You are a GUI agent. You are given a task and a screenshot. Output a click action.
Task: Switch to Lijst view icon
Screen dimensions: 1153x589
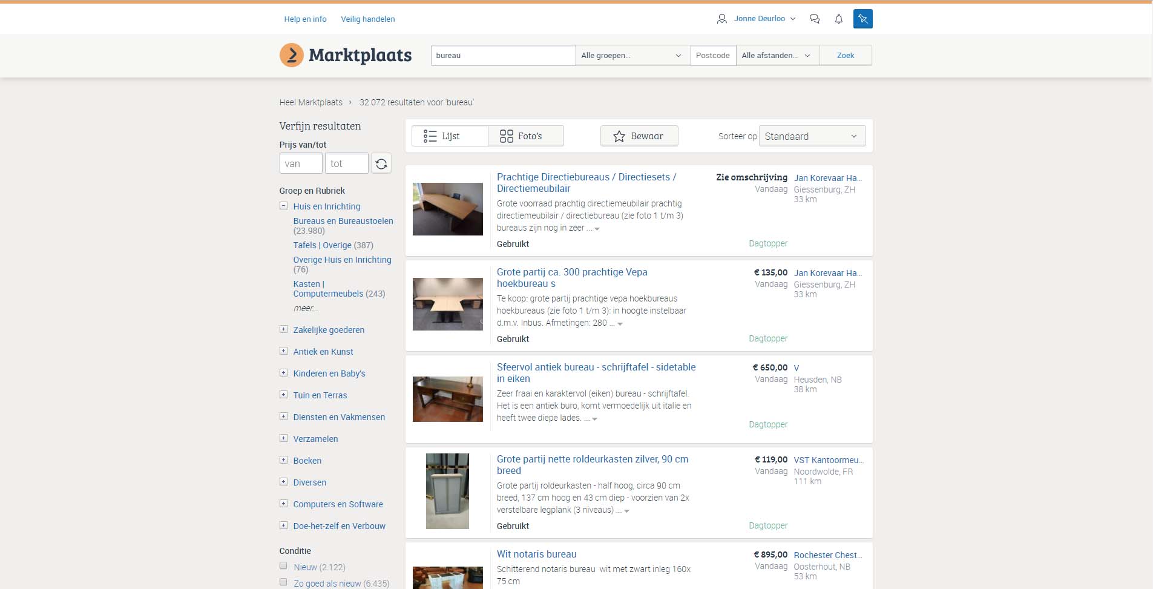pyautogui.click(x=431, y=136)
